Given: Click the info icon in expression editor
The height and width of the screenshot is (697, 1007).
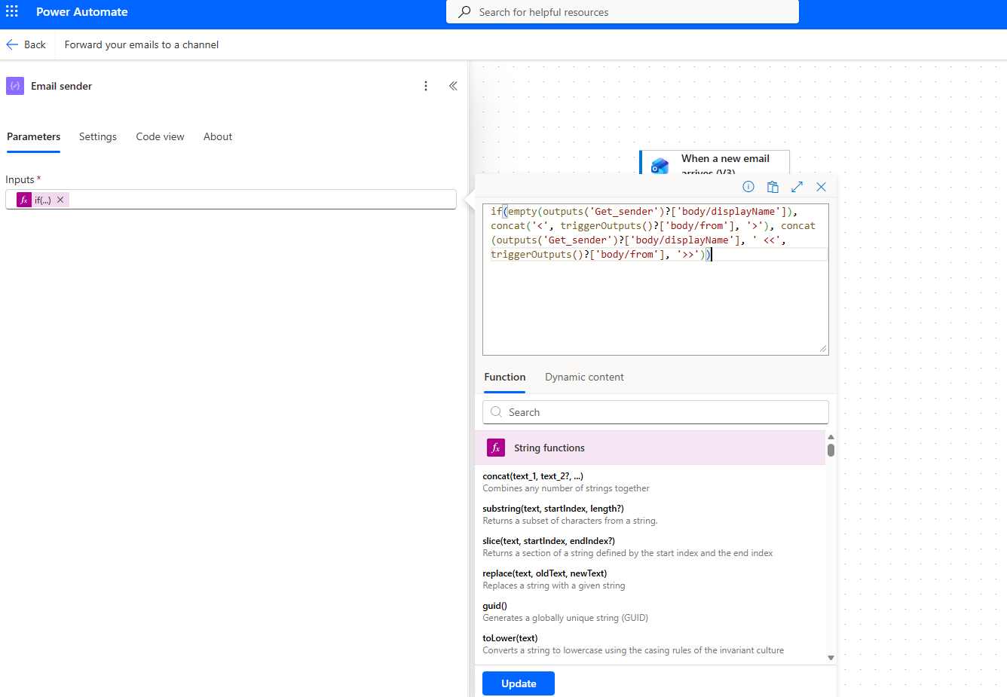Looking at the screenshot, I should [748, 187].
